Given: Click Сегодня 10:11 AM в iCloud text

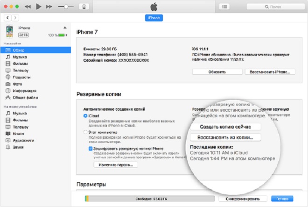Looking at the screenshot, I should [x=219, y=153].
